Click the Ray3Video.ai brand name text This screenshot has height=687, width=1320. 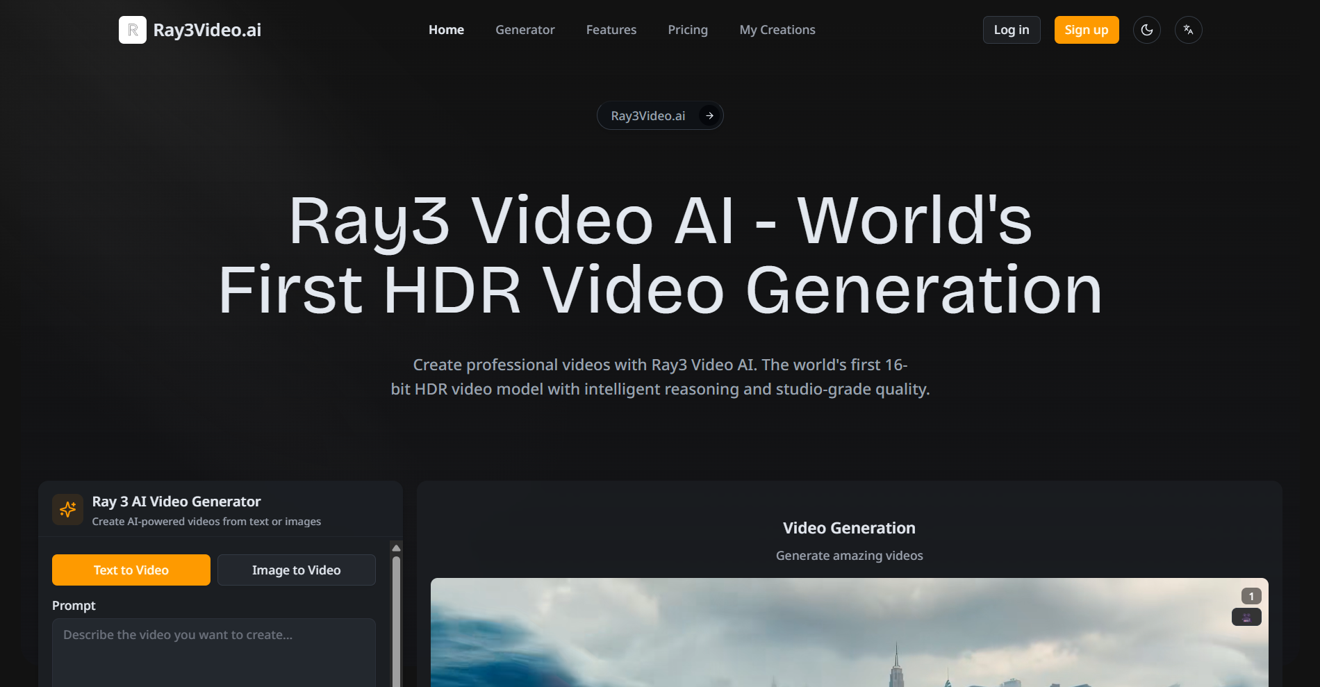coord(208,30)
